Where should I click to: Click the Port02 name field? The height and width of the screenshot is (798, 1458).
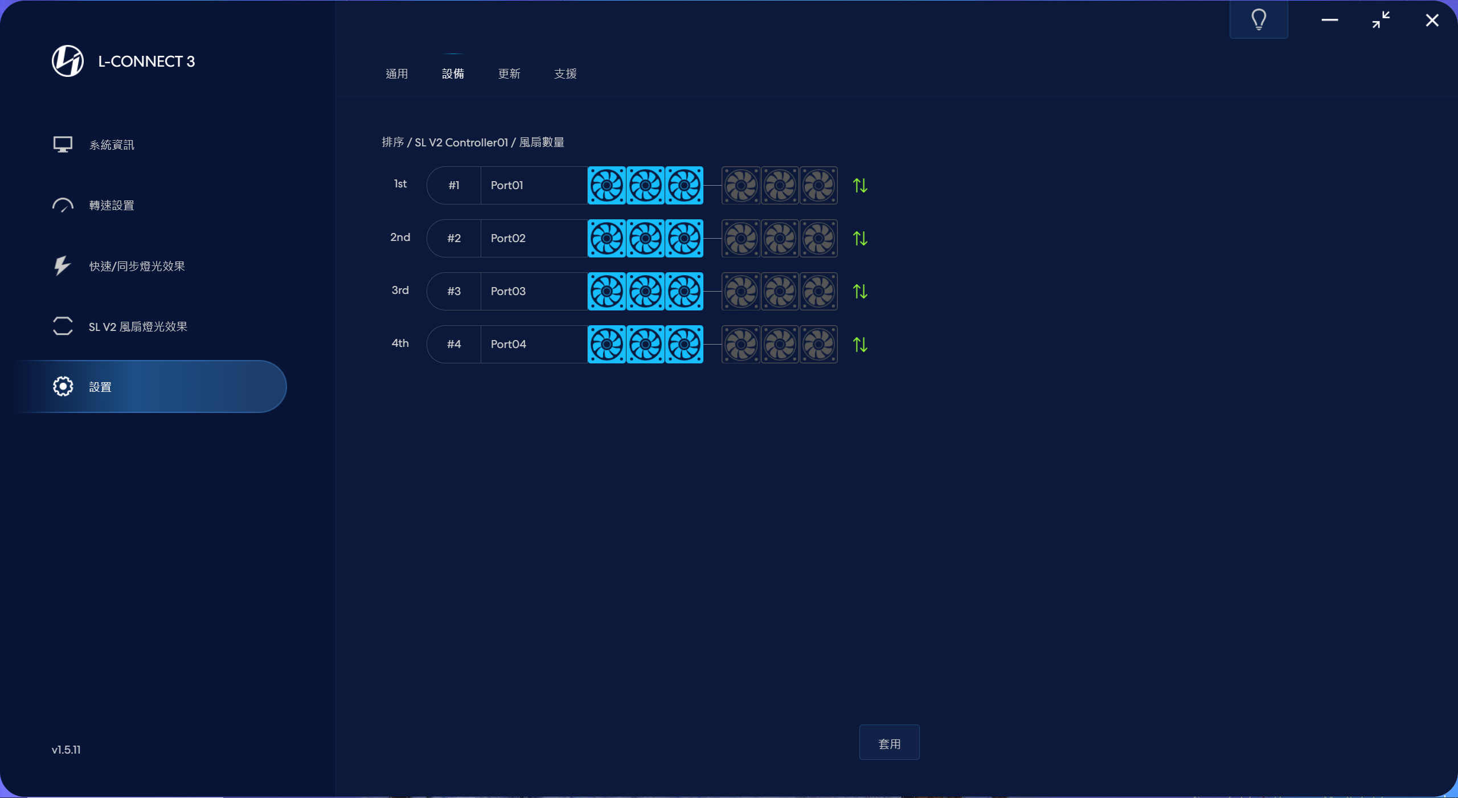(x=534, y=239)
